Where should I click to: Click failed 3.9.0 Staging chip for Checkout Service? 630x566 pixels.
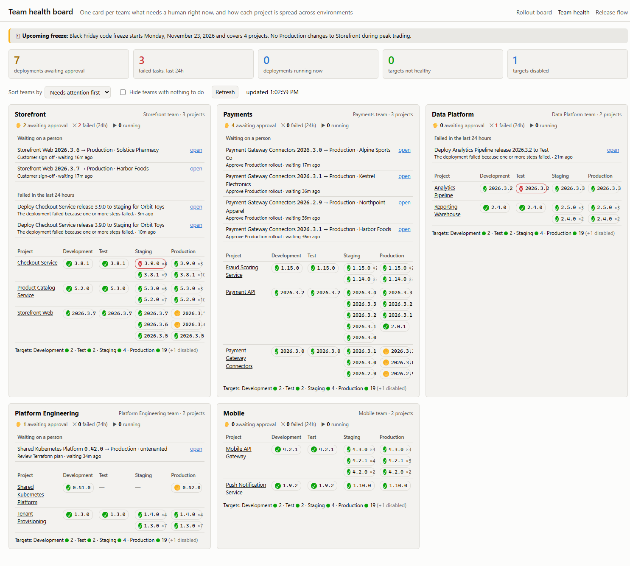tap(151, 264)
